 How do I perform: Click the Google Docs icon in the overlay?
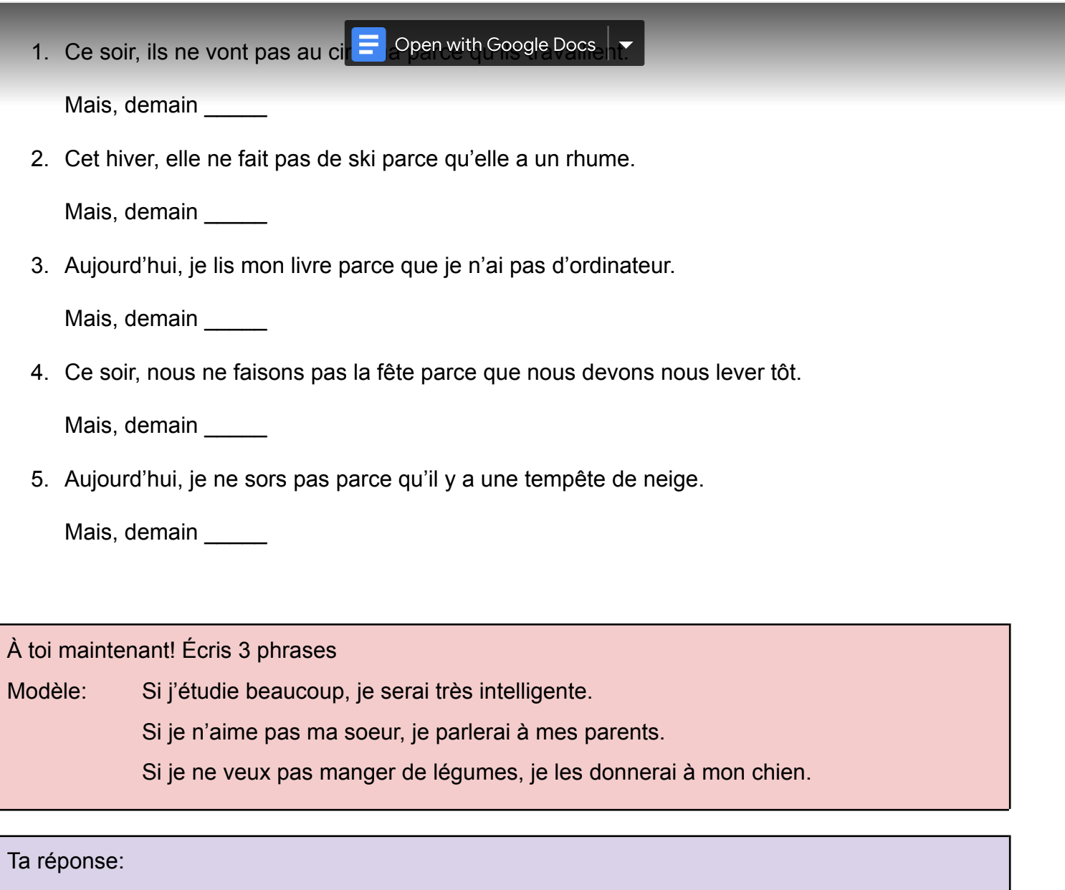[x=368, y=44]
